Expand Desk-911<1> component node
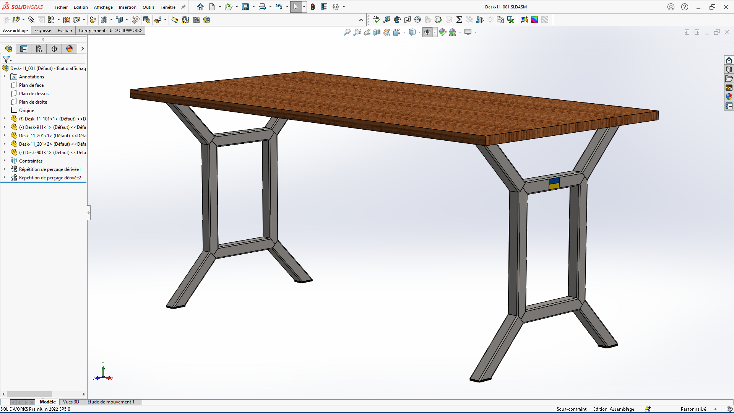 point(5,127)
